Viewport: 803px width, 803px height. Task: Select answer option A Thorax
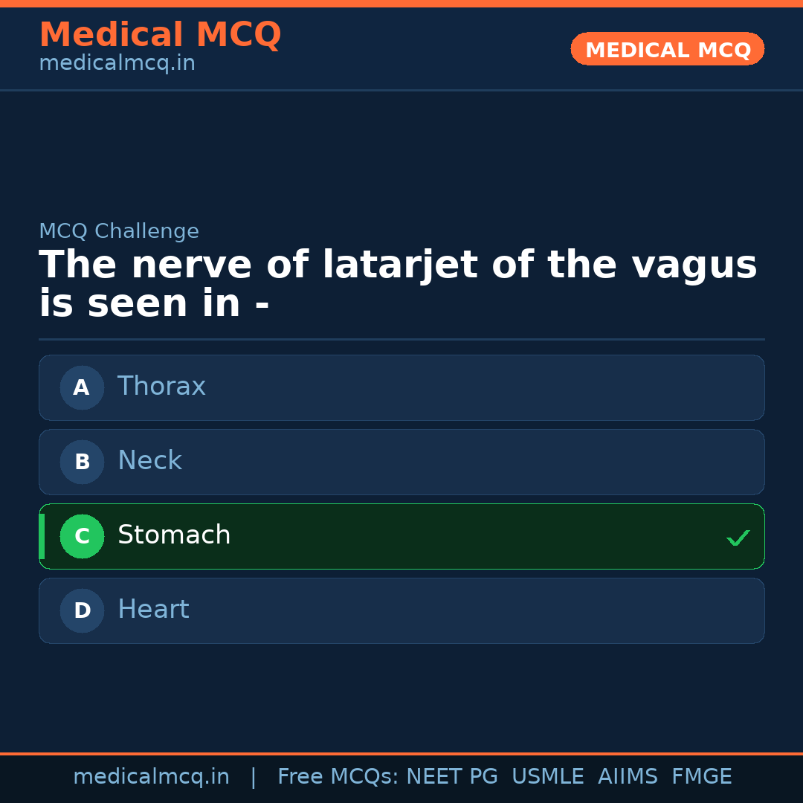click(401, 387)
